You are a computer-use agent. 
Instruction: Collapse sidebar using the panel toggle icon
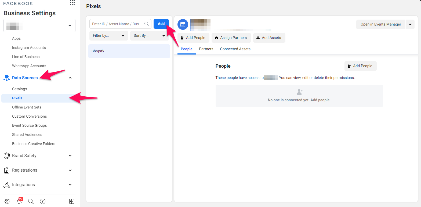click(x=71, y=201)
